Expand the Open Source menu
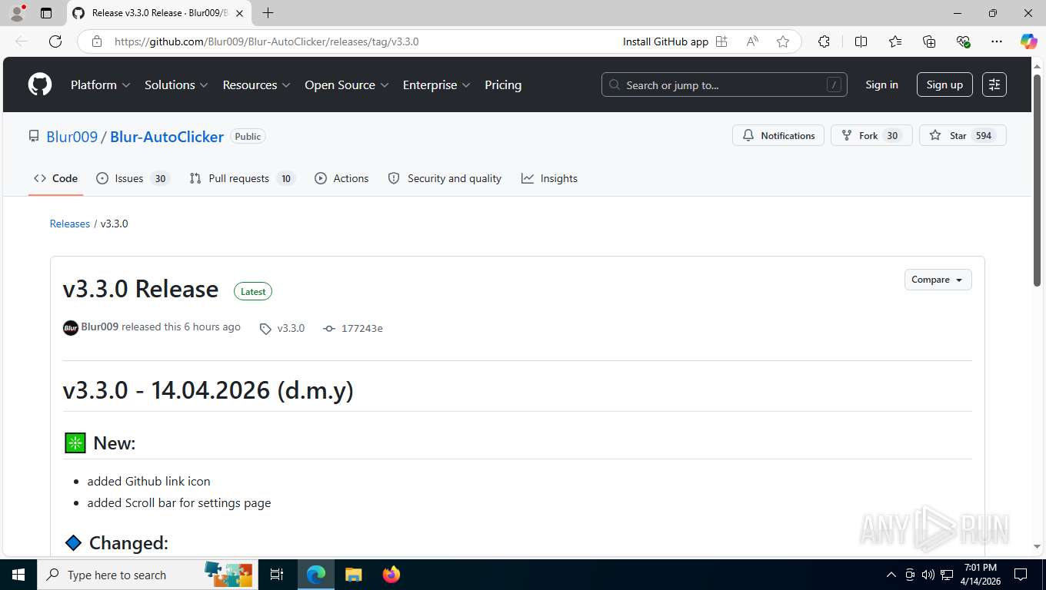This screenshot has height=590, width=1046. (x=346, y=85)
